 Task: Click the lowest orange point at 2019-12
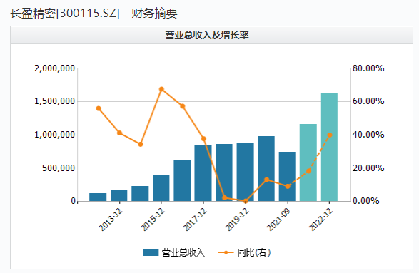point(246,201)
